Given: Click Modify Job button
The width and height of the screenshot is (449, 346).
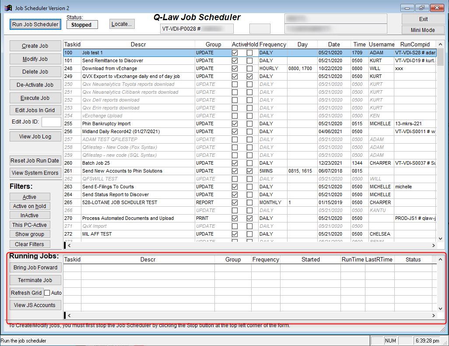Looking at the screenshot, I should pyautogui.click(x=35, y=59).
